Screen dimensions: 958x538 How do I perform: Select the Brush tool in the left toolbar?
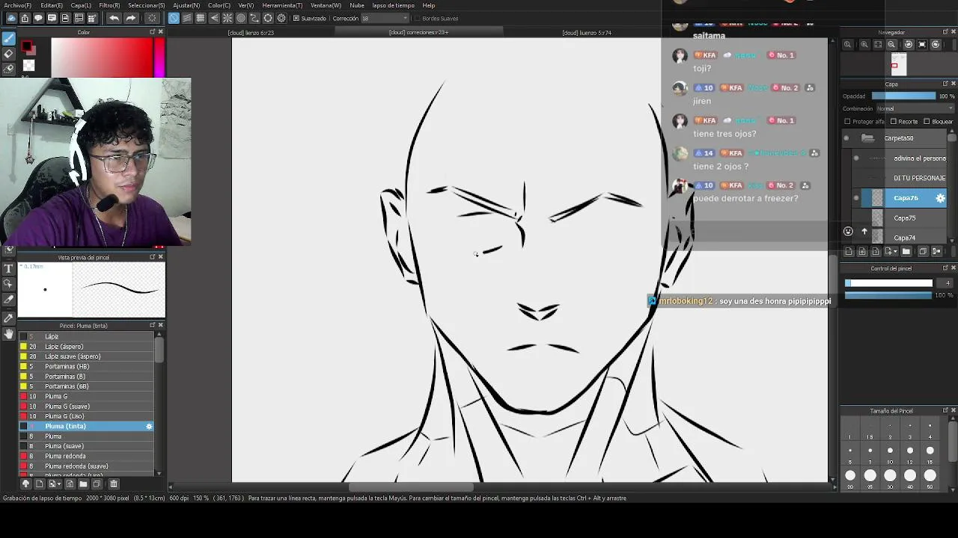click(9, 39)
